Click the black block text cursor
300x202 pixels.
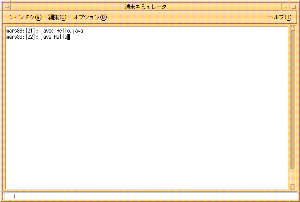pyautogui.click(x=69, y=37)
